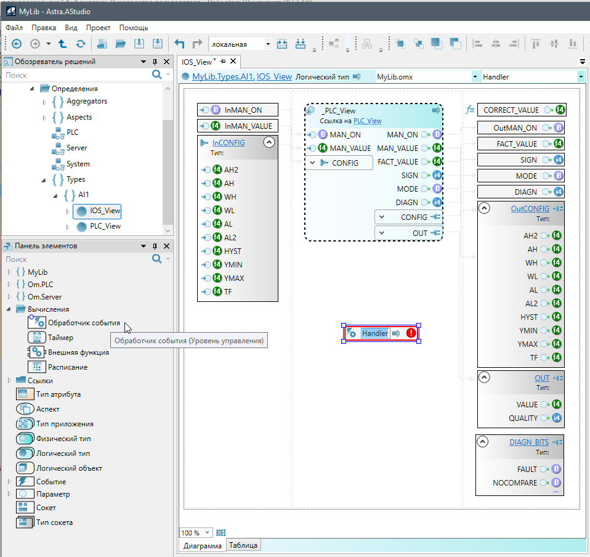
Task: Click the undo arrow in the toolbar
Action: [x=179, y=44]
